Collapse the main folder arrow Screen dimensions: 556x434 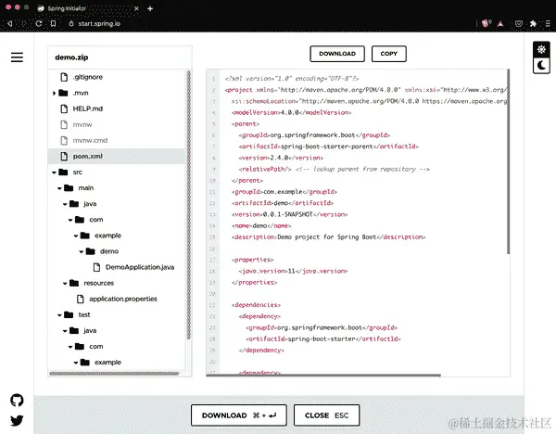tap(59, 188)
